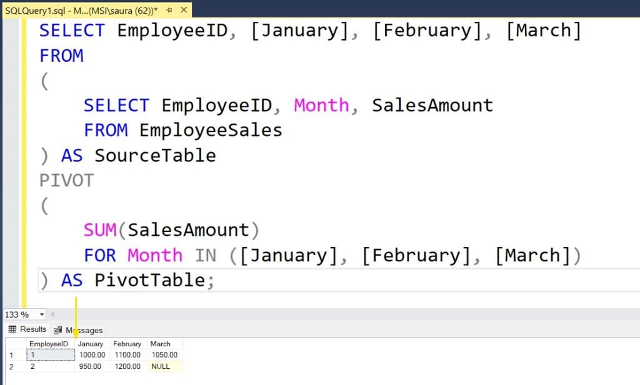Select row 1 in the results grid
The width and height of the screenshot is (640, 385).
tap(11, 354)
